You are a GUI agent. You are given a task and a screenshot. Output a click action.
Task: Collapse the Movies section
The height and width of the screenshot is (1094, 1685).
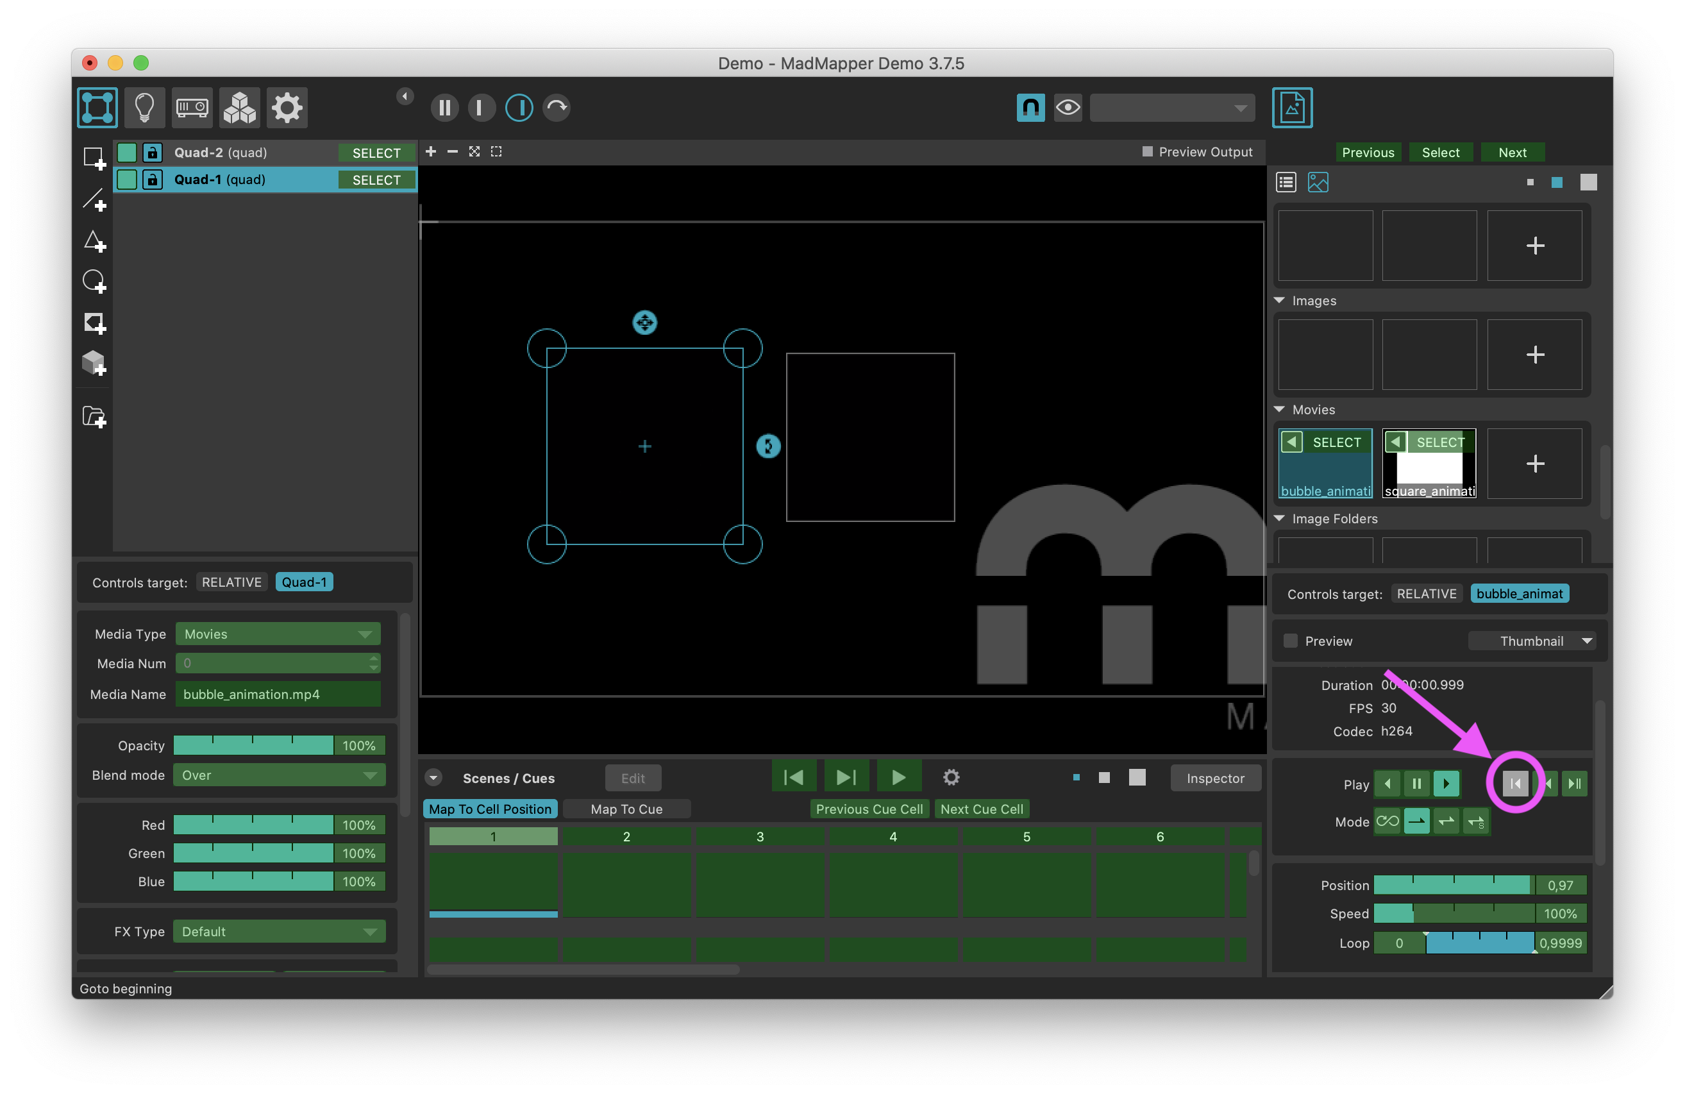pos(1279,409)
